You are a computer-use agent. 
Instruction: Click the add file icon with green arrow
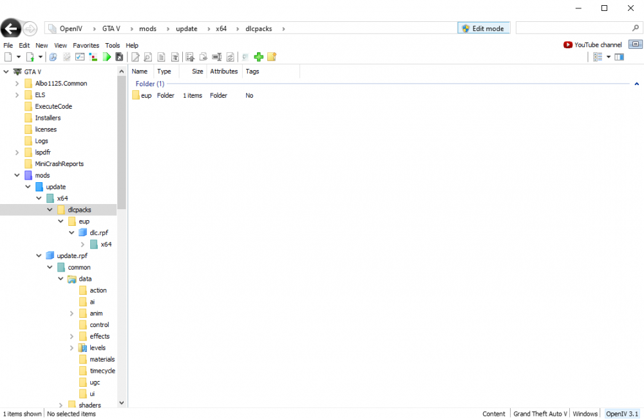(30, 57)
